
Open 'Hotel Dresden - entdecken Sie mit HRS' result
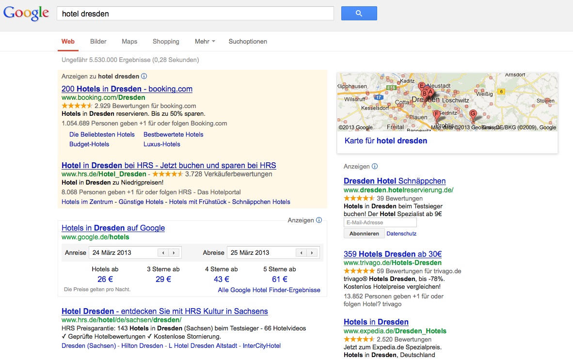[164, 311]
